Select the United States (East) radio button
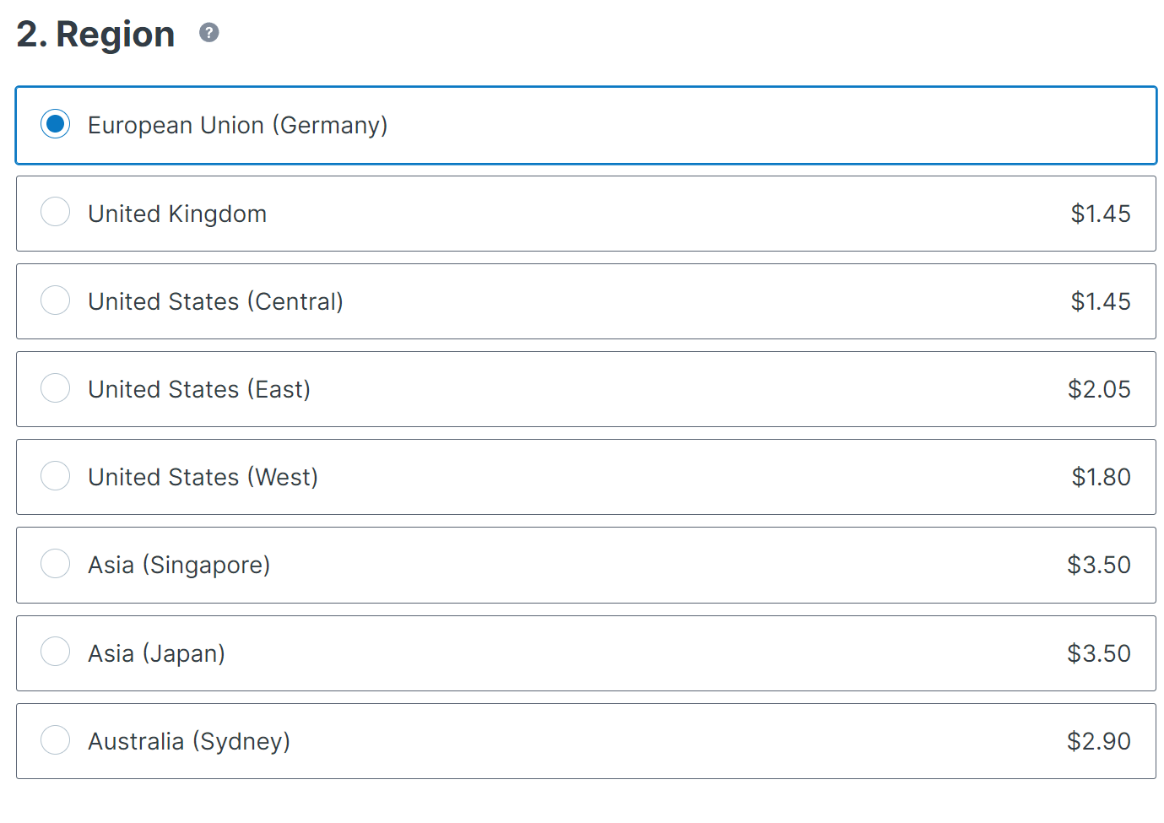1164x823 pixels. point(56,387)
